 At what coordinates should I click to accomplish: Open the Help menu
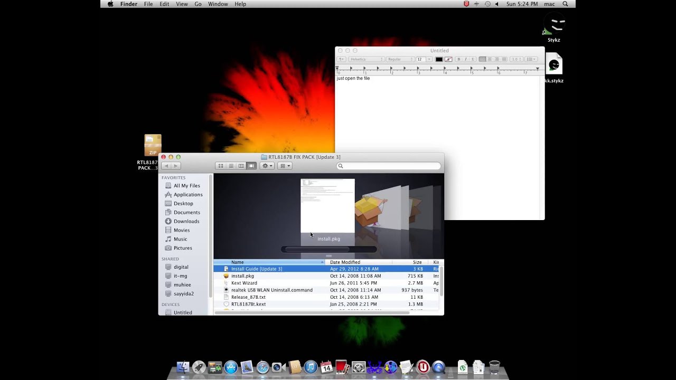[240, 4]
